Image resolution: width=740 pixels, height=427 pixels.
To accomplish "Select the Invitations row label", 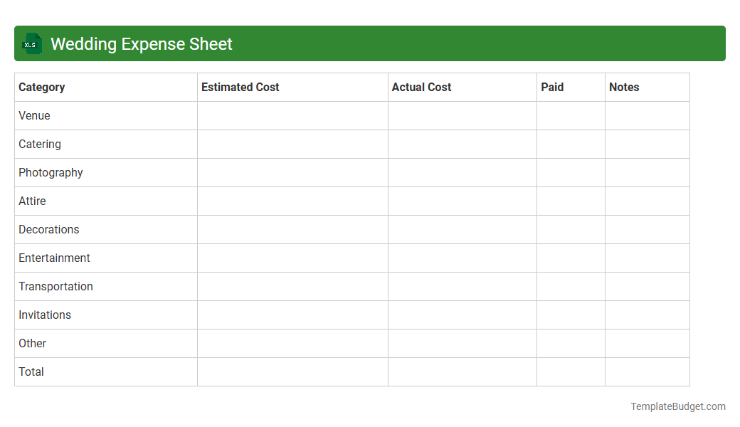I will pos(45,315).
